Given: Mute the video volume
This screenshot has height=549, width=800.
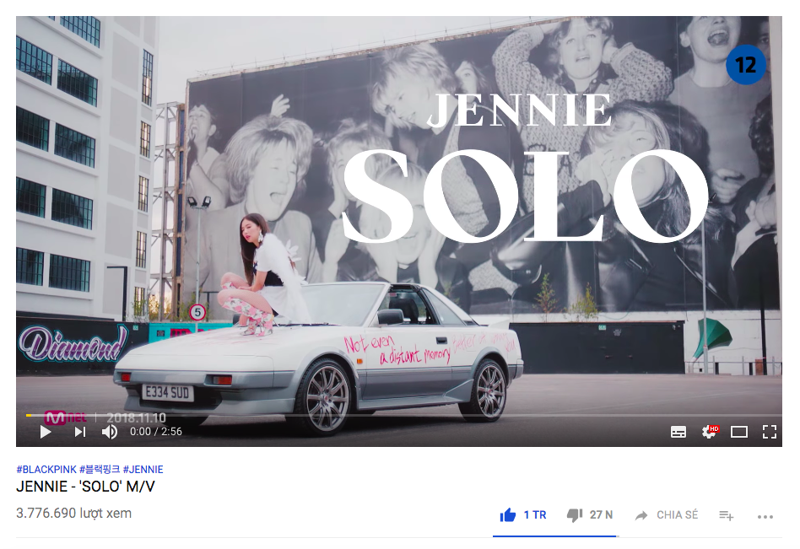Looking at the screenshot, I should [x=110, y=433].
